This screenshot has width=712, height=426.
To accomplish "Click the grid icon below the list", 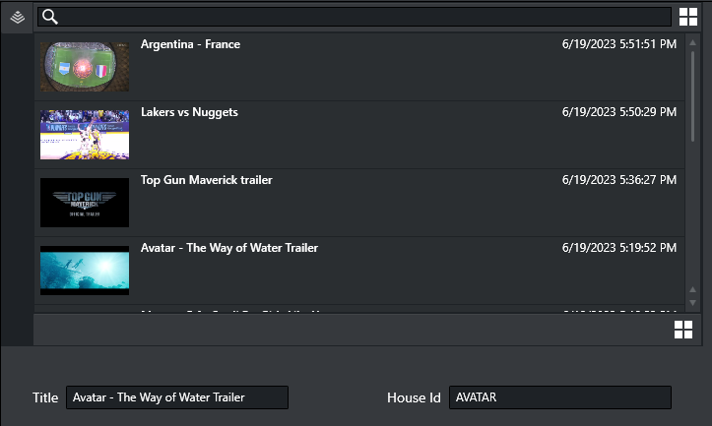I will click(x=683, y=330).
